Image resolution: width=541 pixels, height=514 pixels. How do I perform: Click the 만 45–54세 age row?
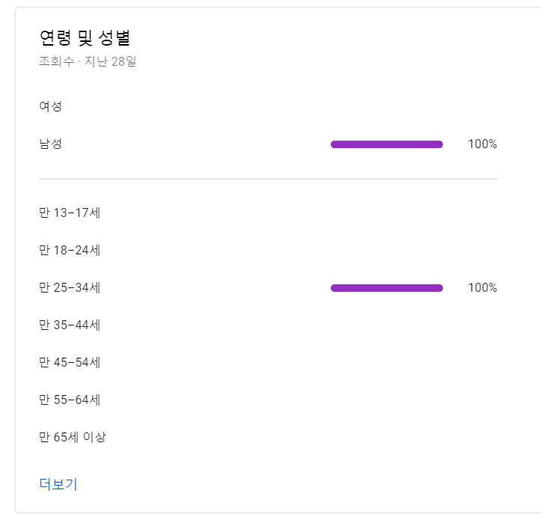pyautogui.click(x=268, y=362)
